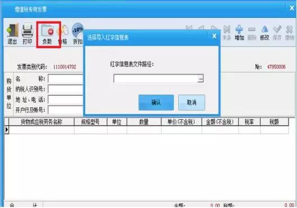The height and width of the screenshot is (208, 297).
Task: Select first row indicator arrow
Action: tap(7, 130)
